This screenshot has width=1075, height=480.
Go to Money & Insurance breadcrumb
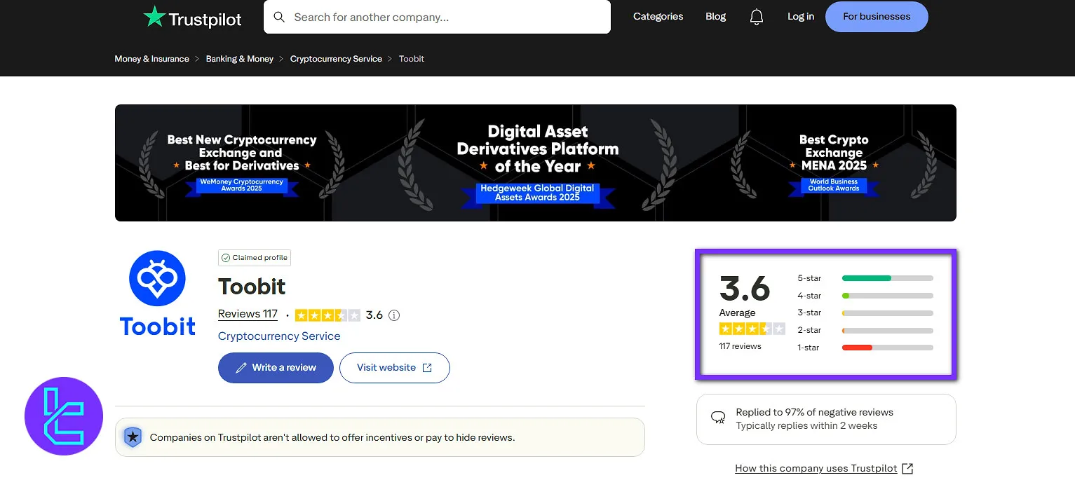(152, 59)
